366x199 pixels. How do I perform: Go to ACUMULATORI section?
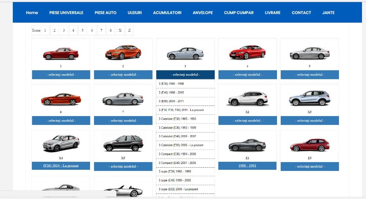pos(167,12)
